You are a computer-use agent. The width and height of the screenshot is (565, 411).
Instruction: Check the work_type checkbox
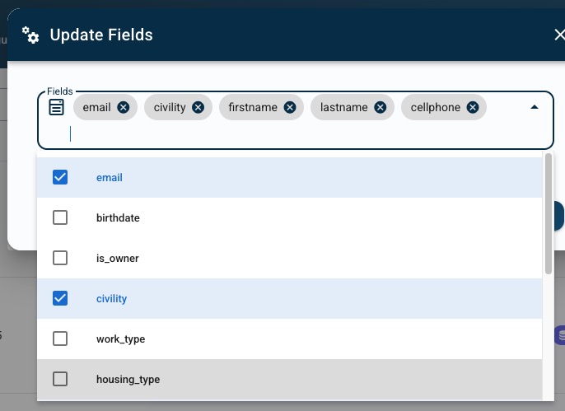(60, 339)
